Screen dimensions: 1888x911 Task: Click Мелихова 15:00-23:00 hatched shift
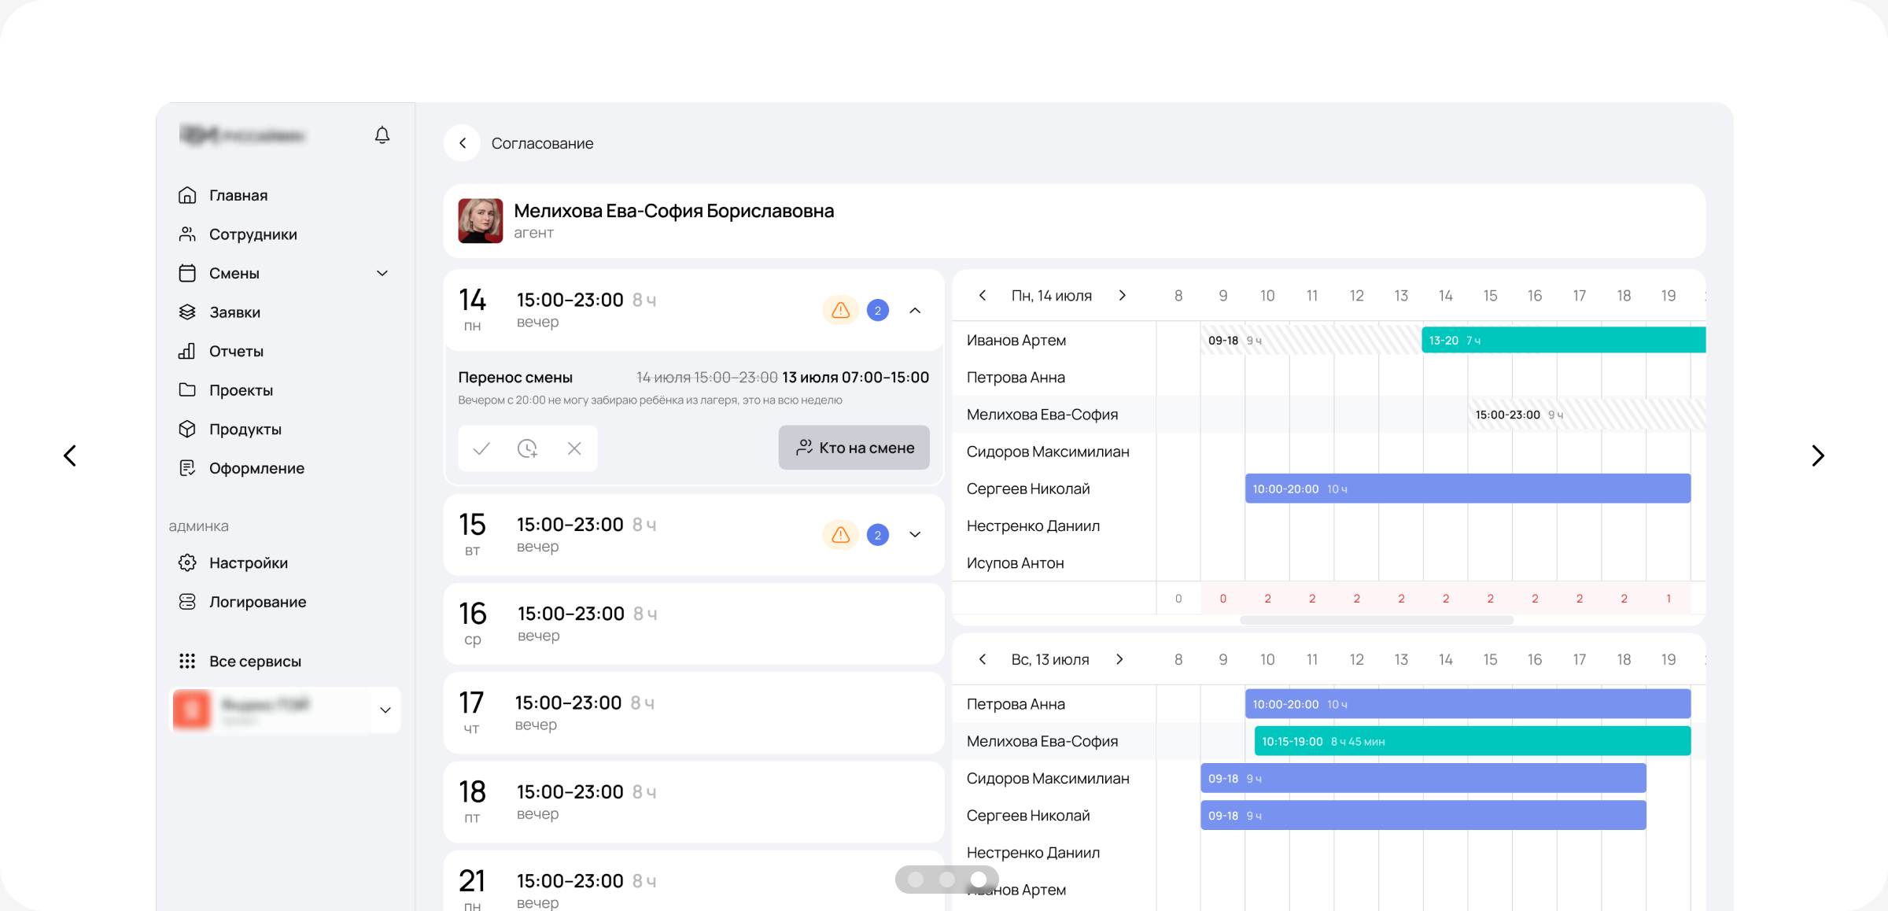[x=1587, y=415]
